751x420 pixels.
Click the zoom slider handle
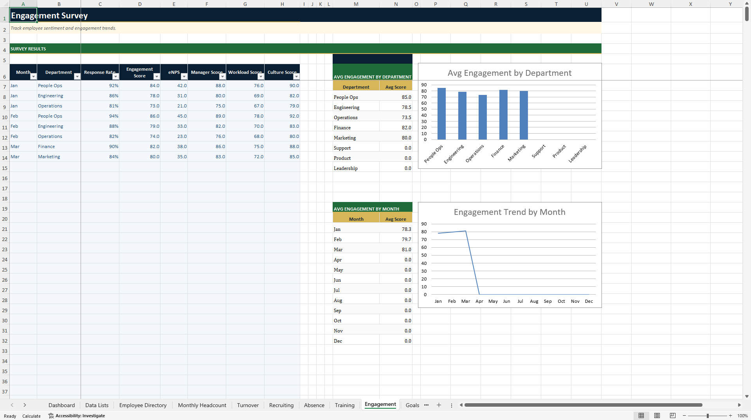tap(708, 416)
